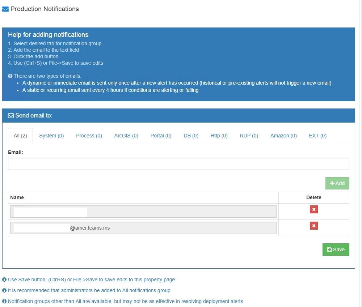Image resolution: width=362 pixels, height=307 pixels.
Task: Click the envelope icon beside Production Notifications
Action: (x=6, y=9)
